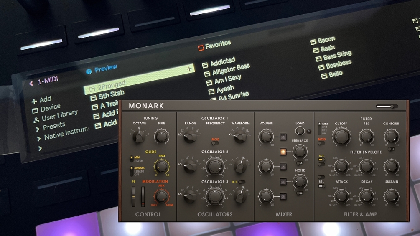Set the MM/LP2/LP1/BP filter mode switch
Image resolution: width=420 pixels, height=236 pixels.
(x=319, y=129)
